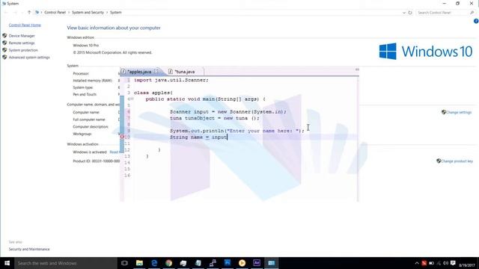
Task: Open File Explorer from the taskbar
Action: click(x=139, y=263)
